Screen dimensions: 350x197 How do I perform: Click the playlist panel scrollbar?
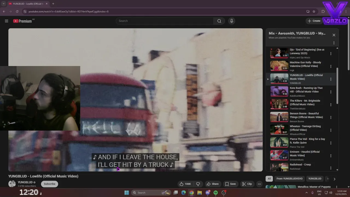tap(337, 86)
